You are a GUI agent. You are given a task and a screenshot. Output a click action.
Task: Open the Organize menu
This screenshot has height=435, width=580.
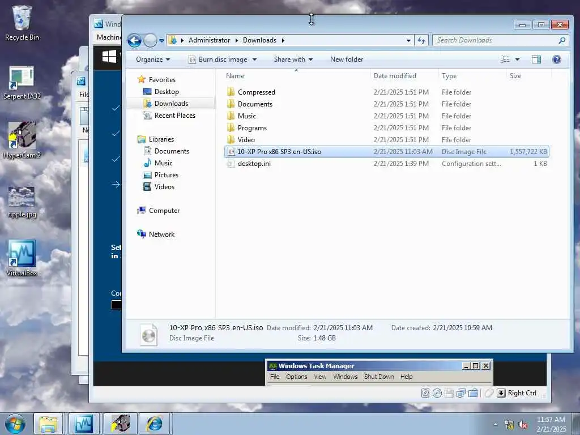coord(153,59)
